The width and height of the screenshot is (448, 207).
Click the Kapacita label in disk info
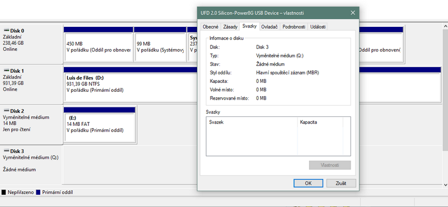218,81
